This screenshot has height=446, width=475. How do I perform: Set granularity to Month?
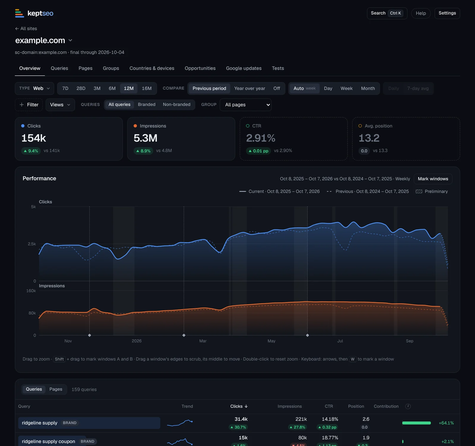(x=368, y=88)
